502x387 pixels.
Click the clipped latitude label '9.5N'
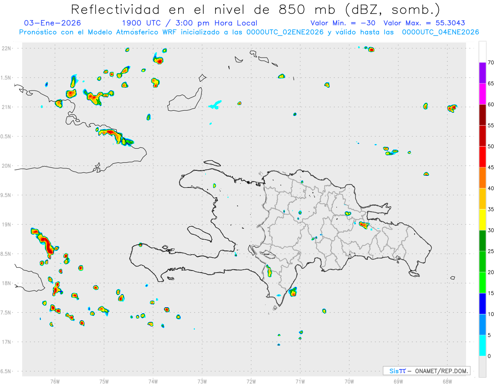(x=6, y=195)
